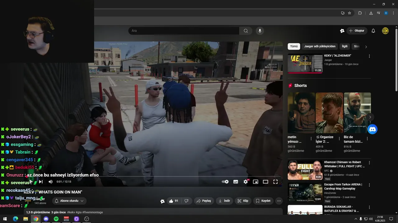Open KEKV ALZHEIMER video thumbnail

pyautogui.click(x=305, y=64)
